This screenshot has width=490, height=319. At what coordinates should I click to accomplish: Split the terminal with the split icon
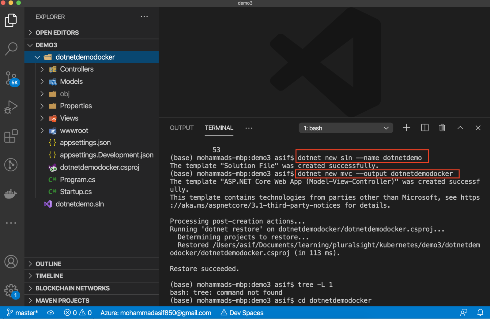(424, 128)
